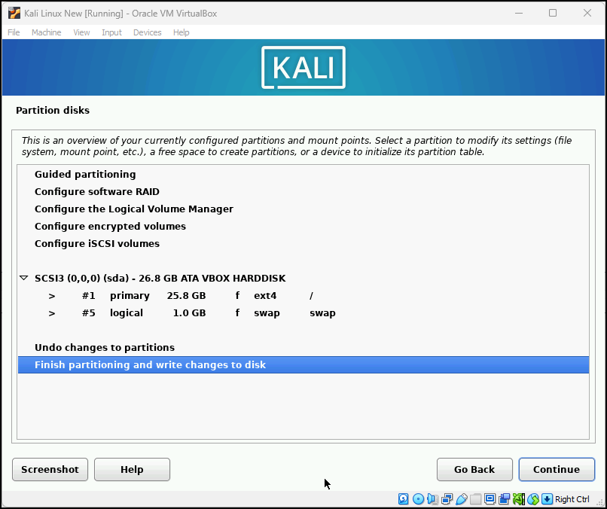Select Configure iSCSI volumes
This screenshot has height=509, width=607.
[303, 243]
